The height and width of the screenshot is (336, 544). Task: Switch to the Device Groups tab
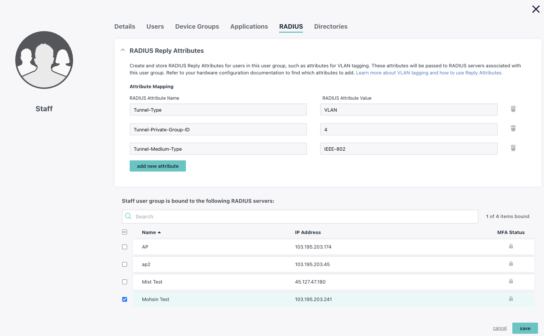pyautogui.click(x=197, y=26)
